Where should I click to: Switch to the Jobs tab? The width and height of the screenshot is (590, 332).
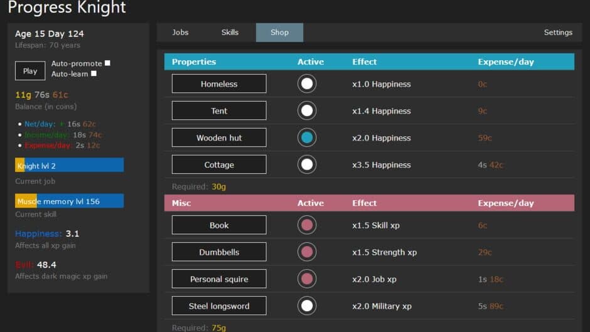(180, 33)
